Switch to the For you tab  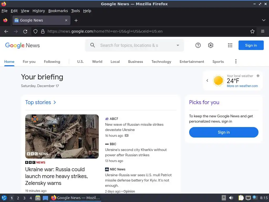pos(29,62)
